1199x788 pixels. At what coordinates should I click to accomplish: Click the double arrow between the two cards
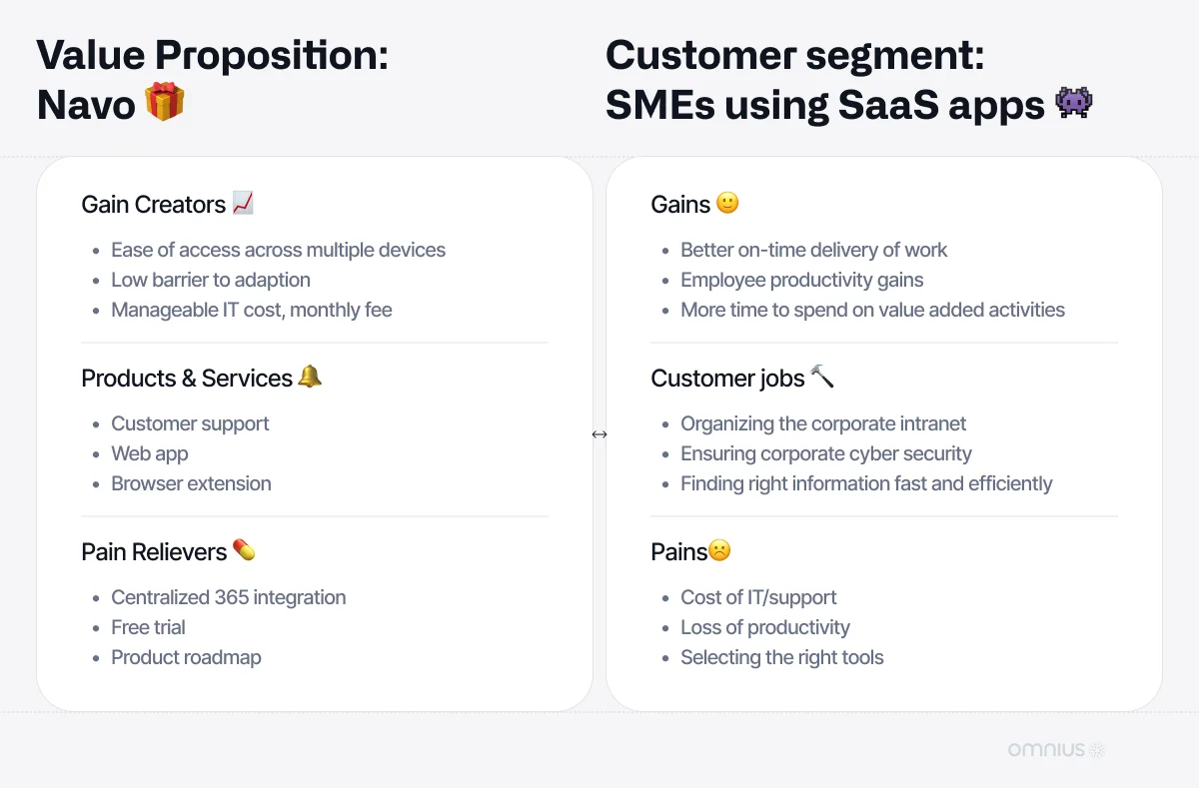[x=599, y=434]
